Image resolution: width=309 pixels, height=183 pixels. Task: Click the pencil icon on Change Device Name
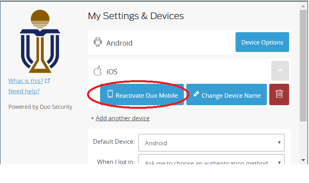196,94
